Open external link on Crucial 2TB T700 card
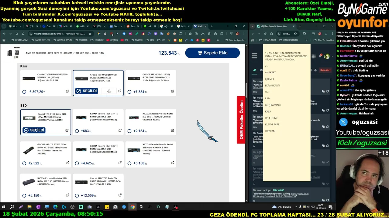 click(x=120, y=195)
